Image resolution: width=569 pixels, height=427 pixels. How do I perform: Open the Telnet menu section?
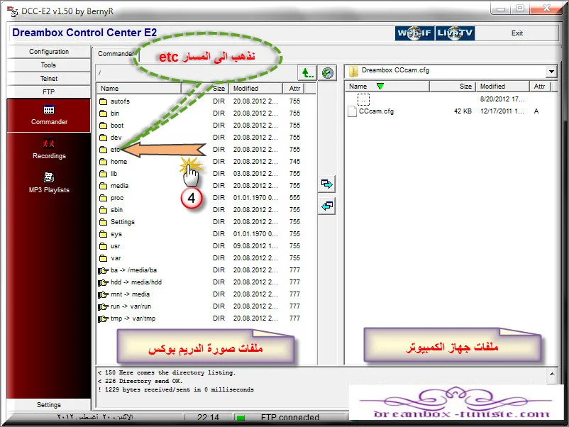point(49,79)
